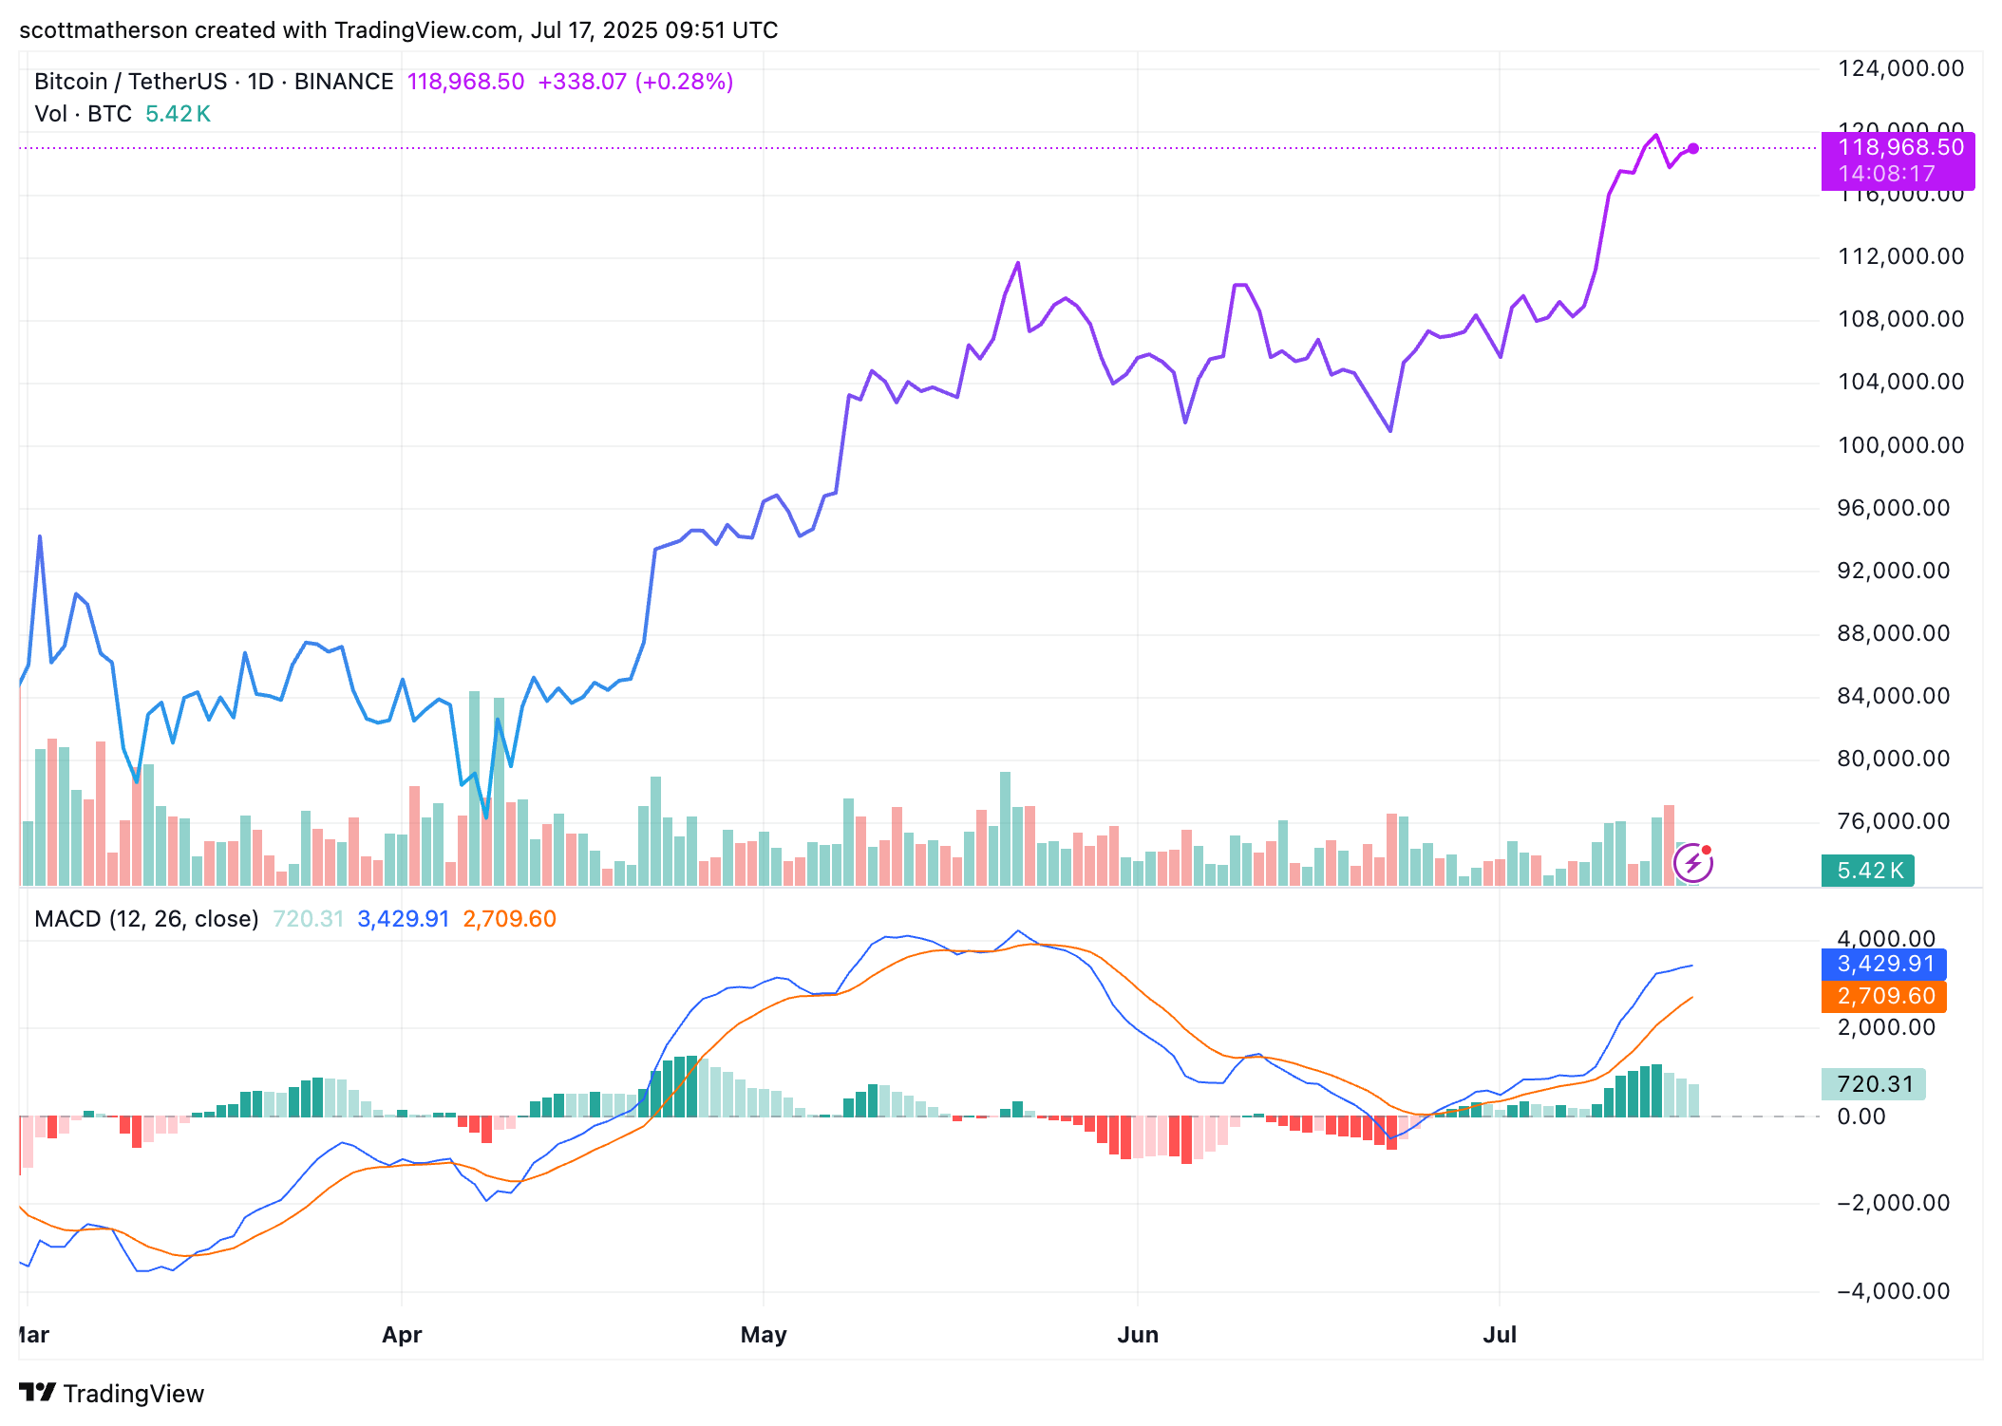Click the green 5.42 K volume label
2002x1426 pixels.
point(1867,871)
